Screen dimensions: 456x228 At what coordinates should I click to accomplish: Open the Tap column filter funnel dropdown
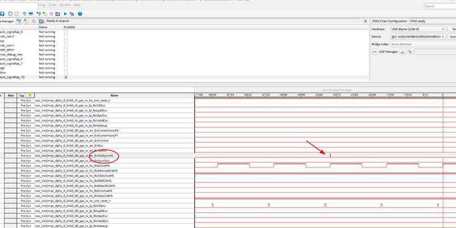click(30, 96)
